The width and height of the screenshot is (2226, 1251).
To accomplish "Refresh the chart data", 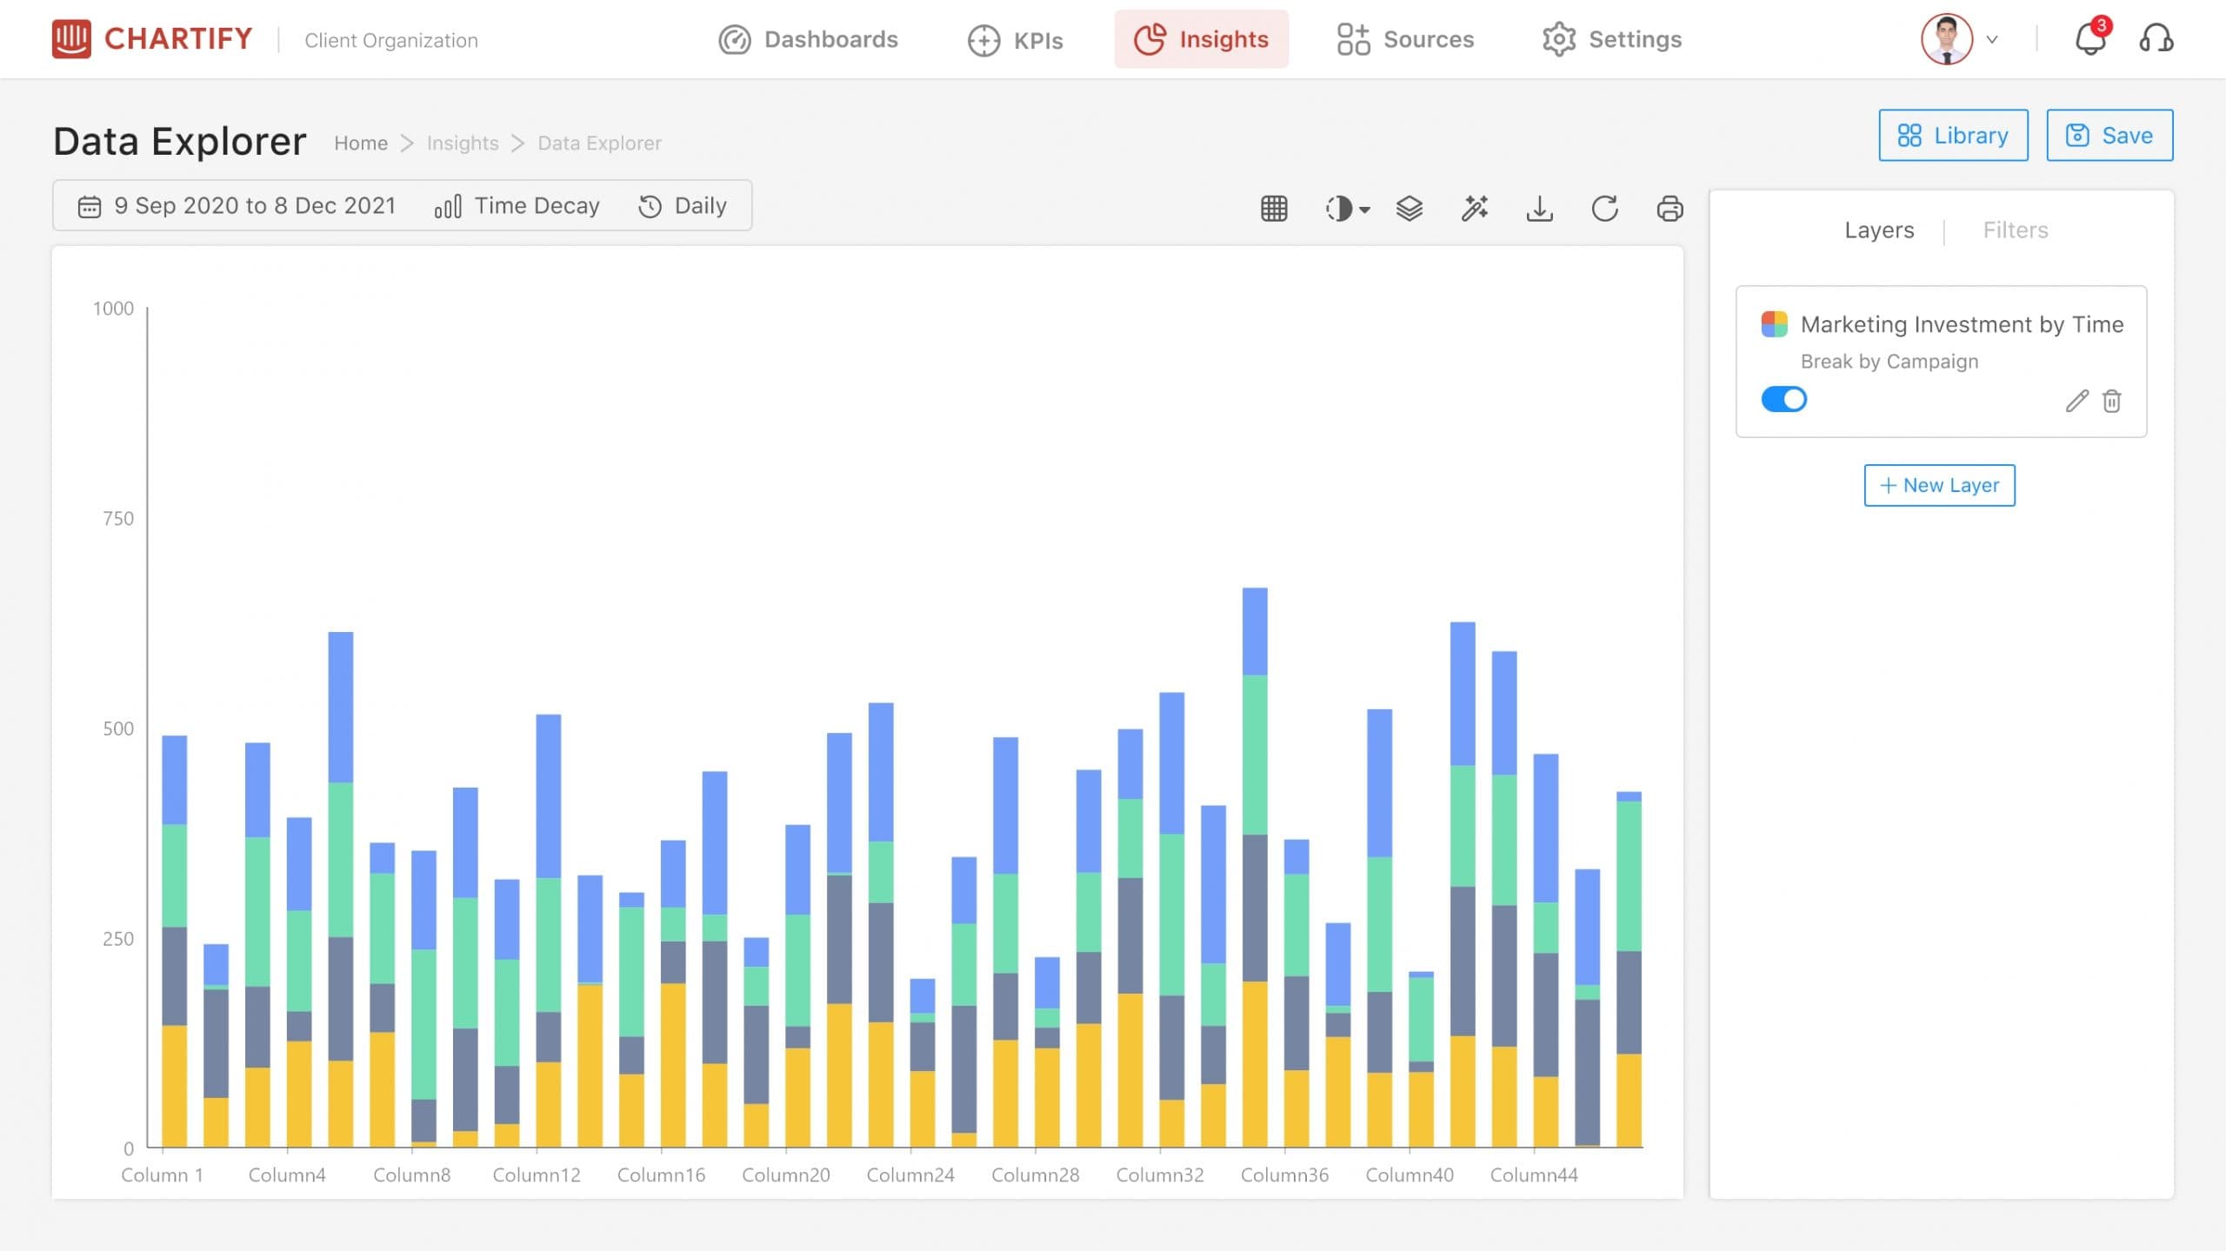I will coord(1604,209).
